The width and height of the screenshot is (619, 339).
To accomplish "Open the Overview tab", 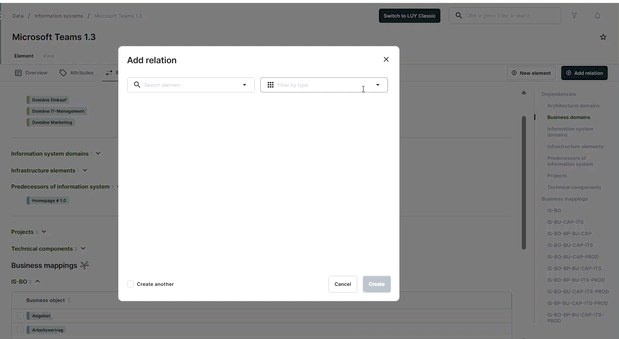I will point(31,73).
